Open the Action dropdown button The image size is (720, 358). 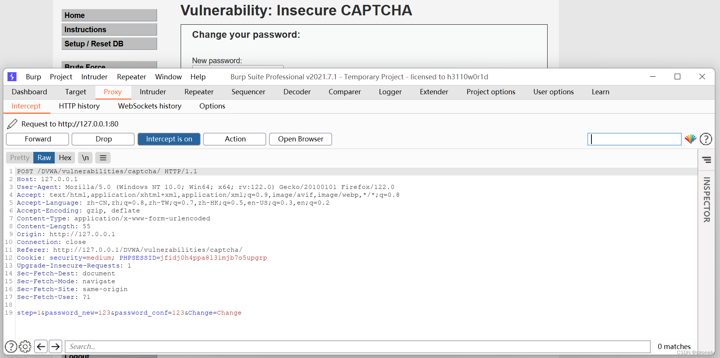[x=235, y=139]
